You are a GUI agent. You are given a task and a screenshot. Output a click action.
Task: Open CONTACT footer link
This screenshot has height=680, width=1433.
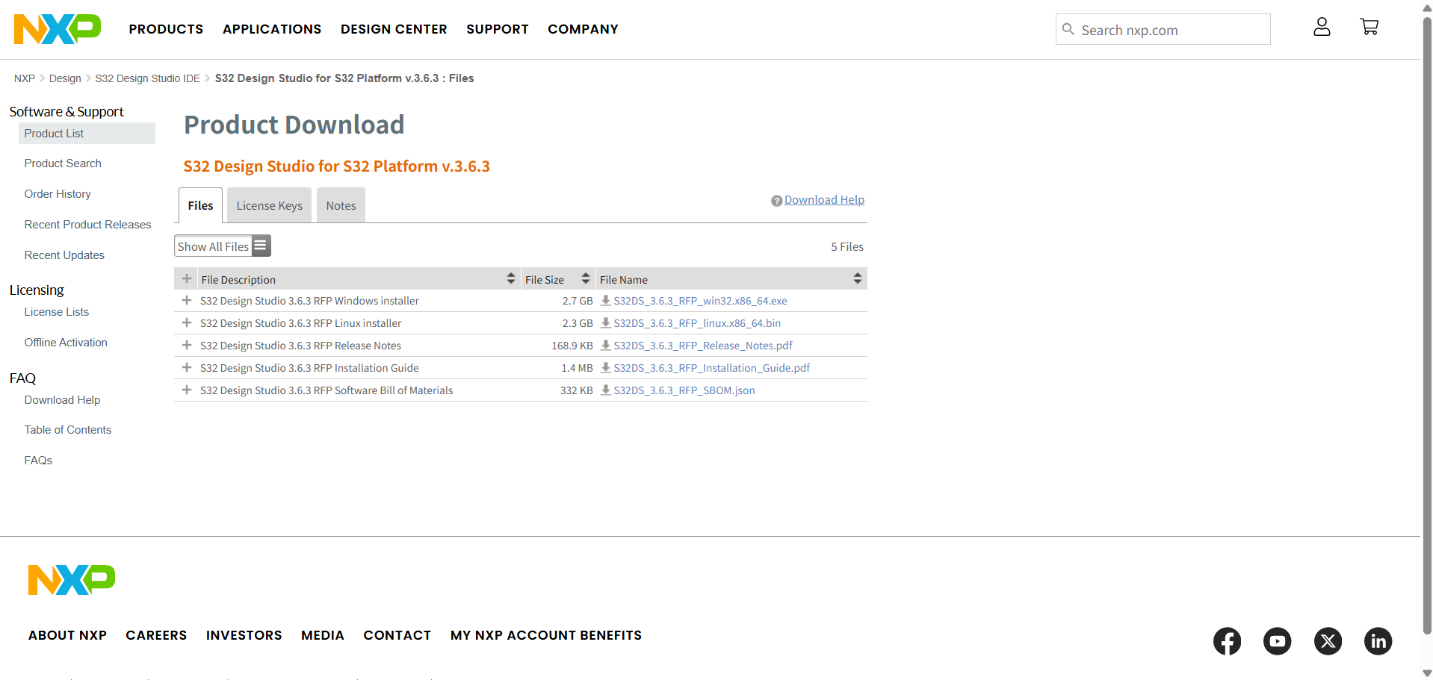pyautogui.click(x=397, y=635)
